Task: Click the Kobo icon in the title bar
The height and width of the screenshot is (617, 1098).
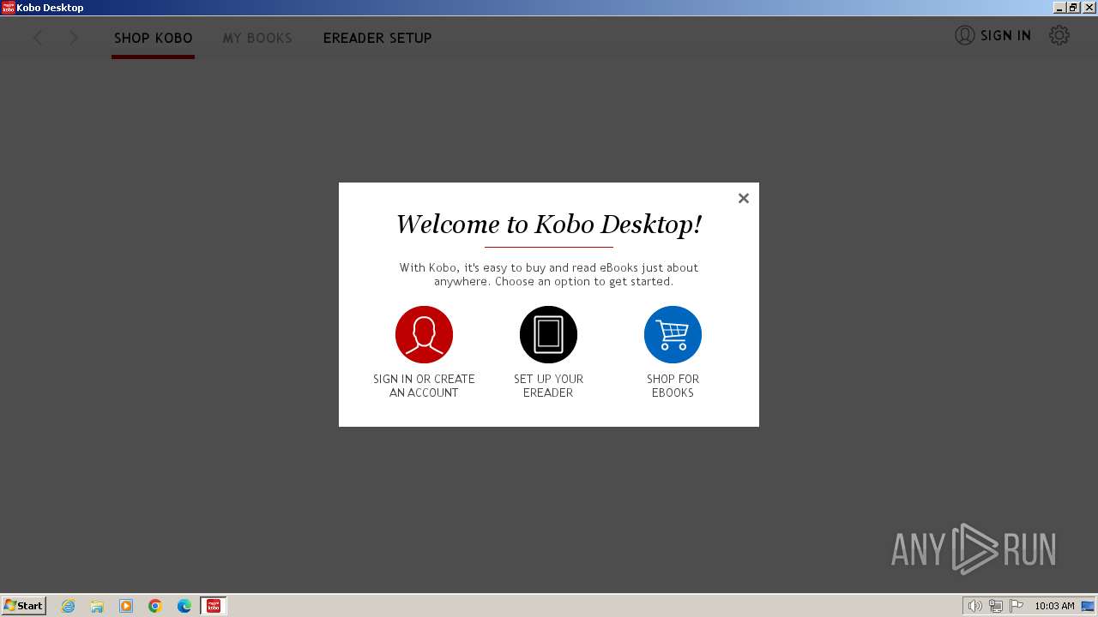Action: pos(8,8)
